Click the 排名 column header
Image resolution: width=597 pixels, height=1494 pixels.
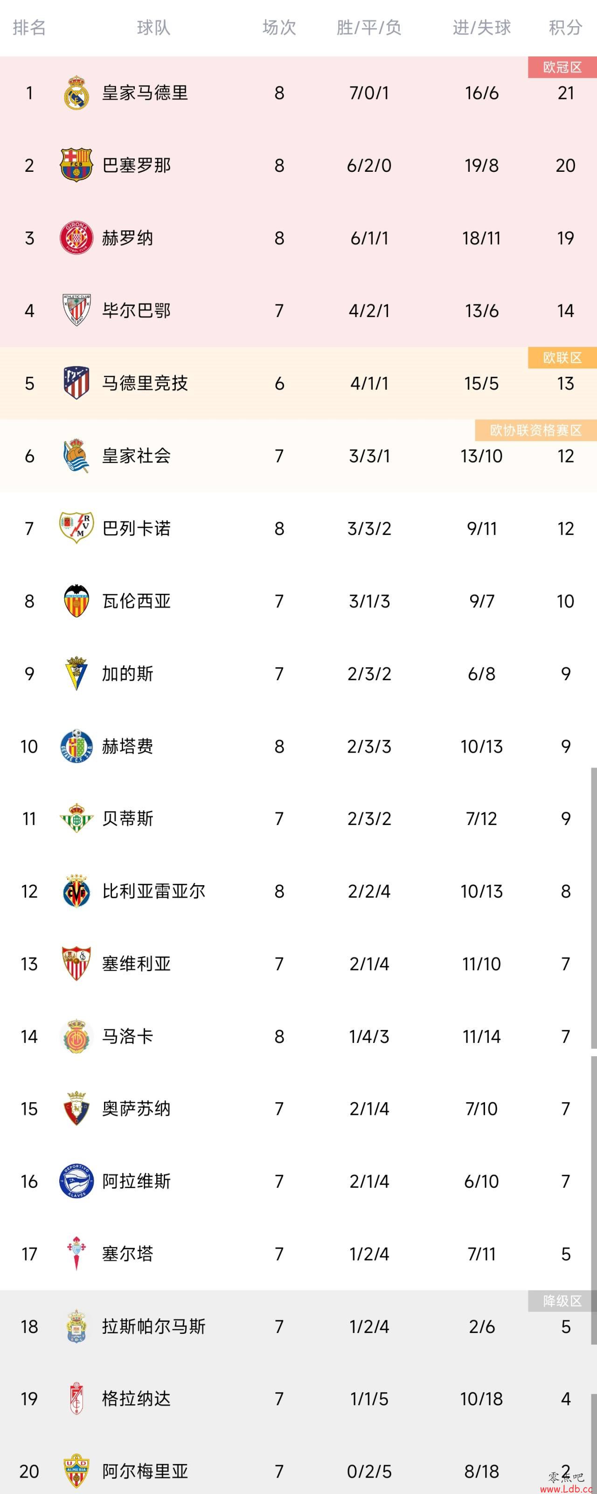pos(29,27)
